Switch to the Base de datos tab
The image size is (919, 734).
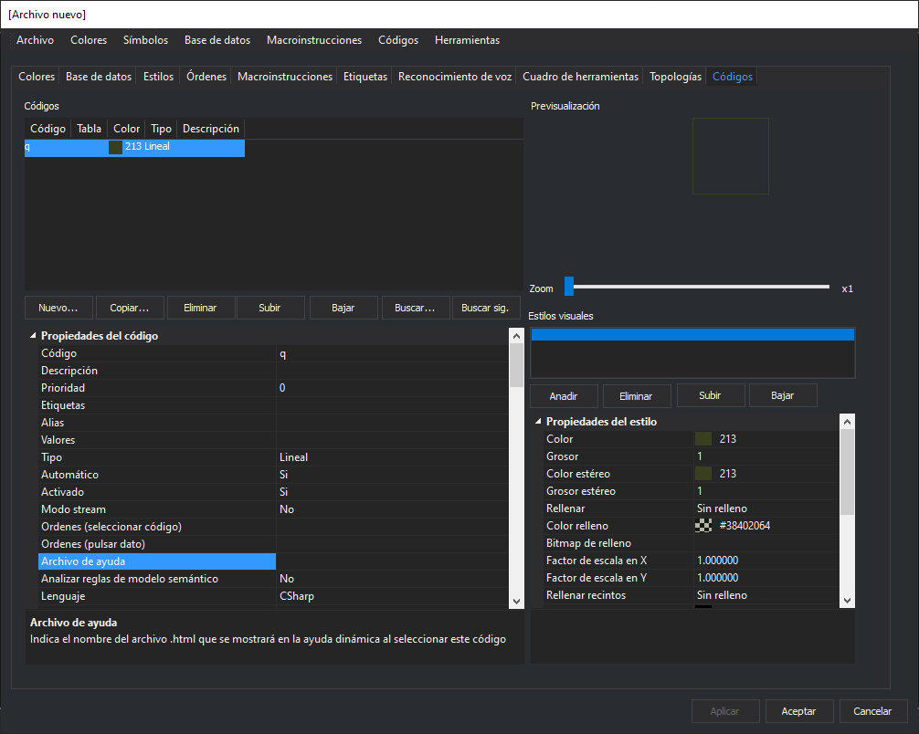pyautogui.click(x=99, y=77)
